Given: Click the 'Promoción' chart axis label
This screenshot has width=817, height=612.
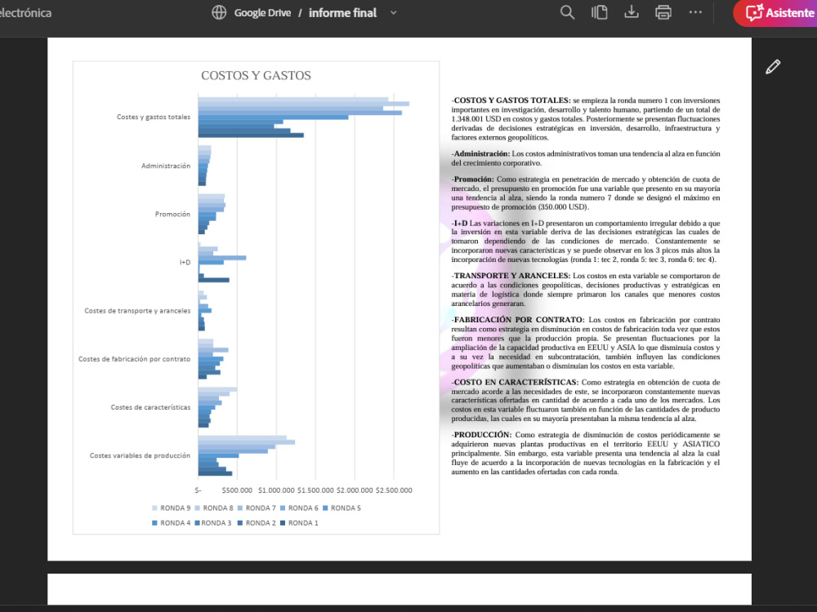Looking at the screenshot, I should 172,215.
